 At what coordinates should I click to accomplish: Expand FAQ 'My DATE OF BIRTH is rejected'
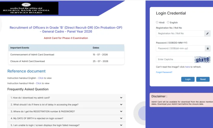[66, 118]
